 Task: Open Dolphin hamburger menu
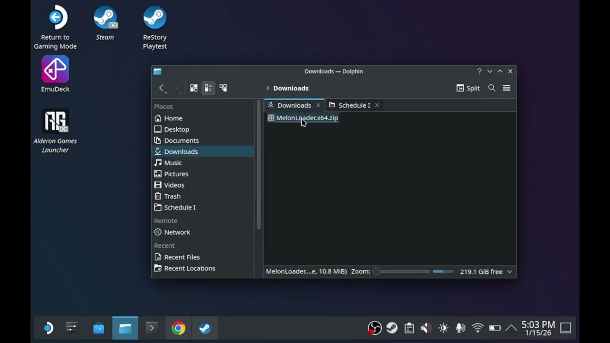(507, 88)
